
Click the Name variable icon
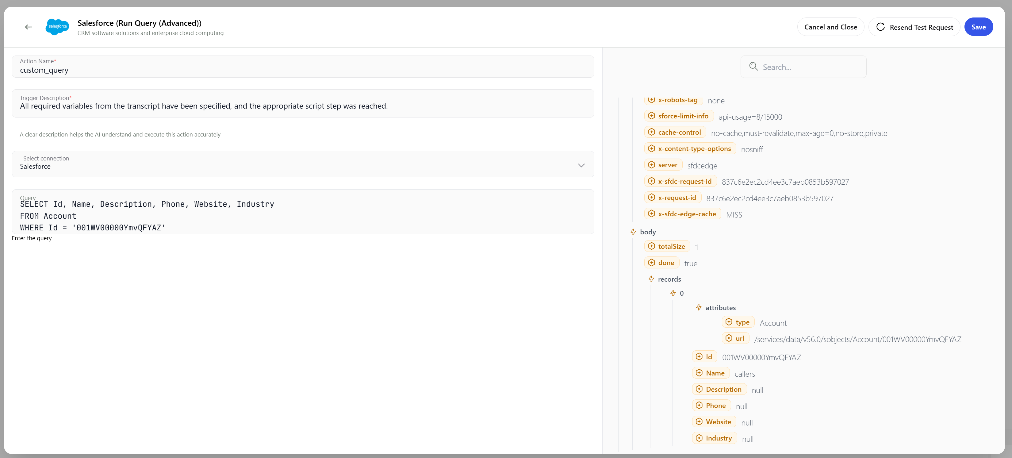point(699,373)
